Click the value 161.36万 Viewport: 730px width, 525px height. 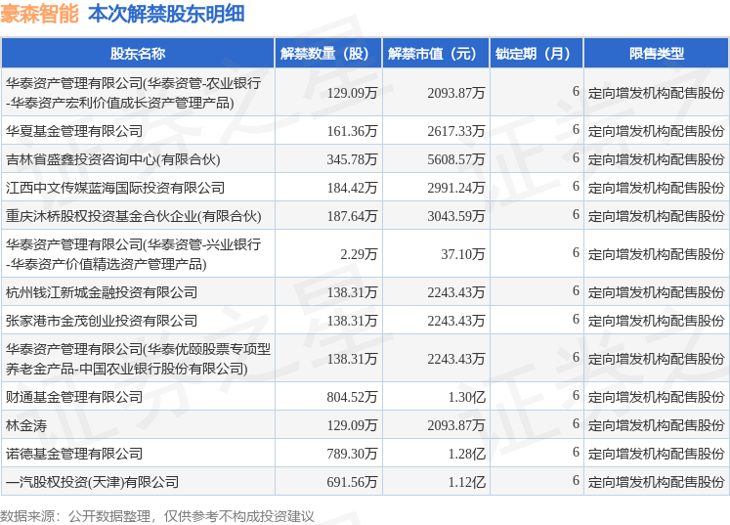pyautogui.click(x=352, y=131)
